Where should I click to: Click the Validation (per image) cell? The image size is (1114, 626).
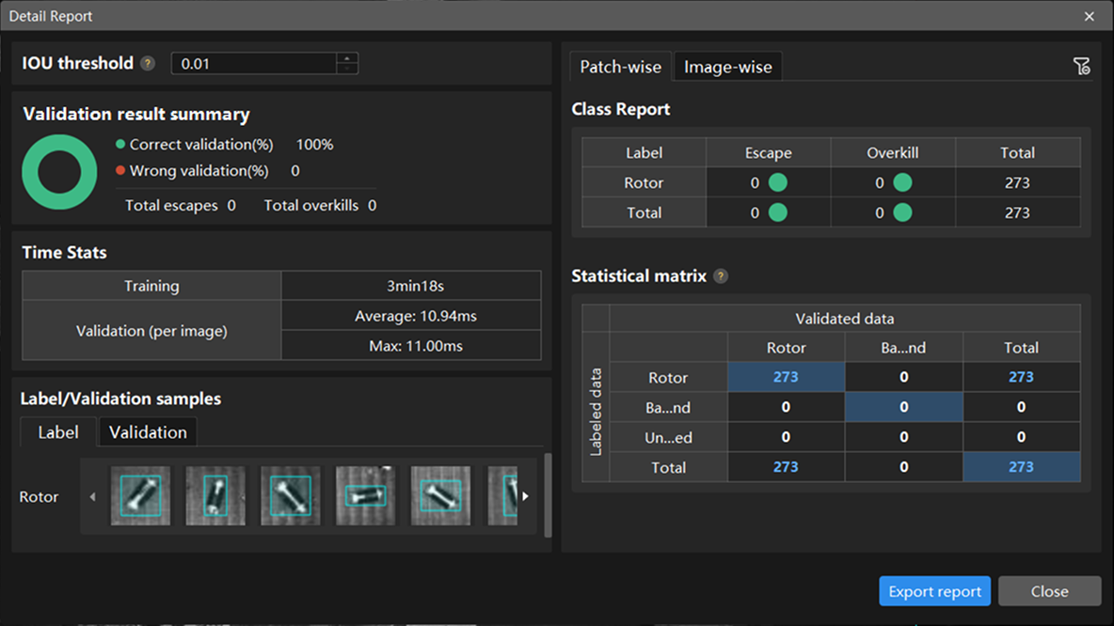coord(151,331)
